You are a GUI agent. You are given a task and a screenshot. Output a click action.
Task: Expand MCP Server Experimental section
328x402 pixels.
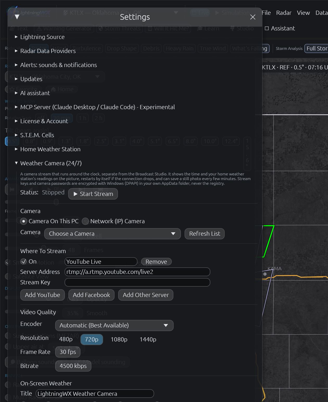95,107
